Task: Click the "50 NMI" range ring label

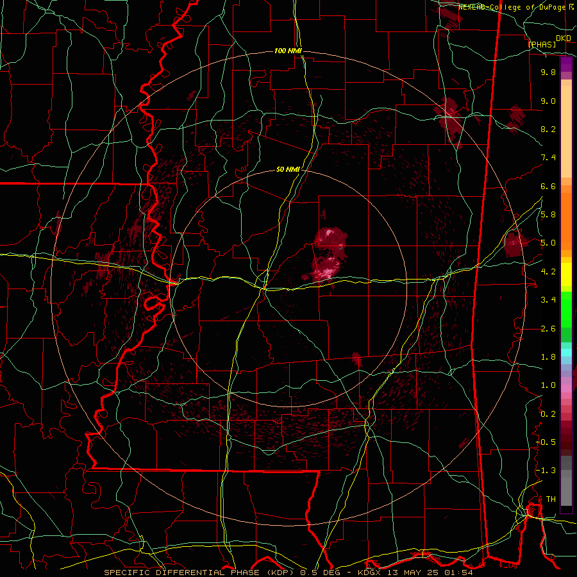Action: [288, 170]
